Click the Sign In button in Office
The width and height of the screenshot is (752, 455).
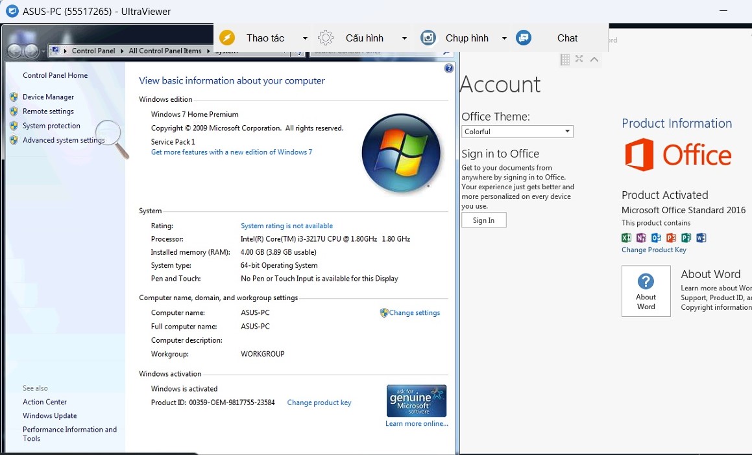pyautogui.click(x=483, y=220)
